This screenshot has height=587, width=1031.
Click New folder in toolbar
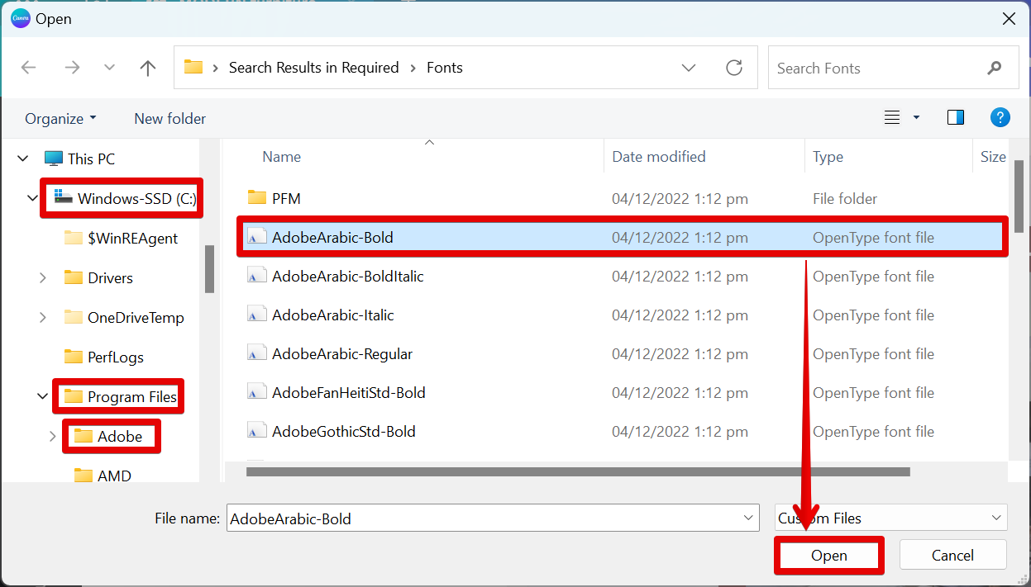169,119
